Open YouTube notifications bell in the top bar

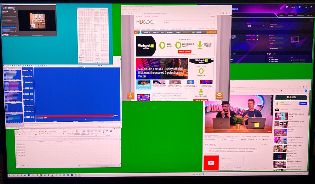point(301,91)
